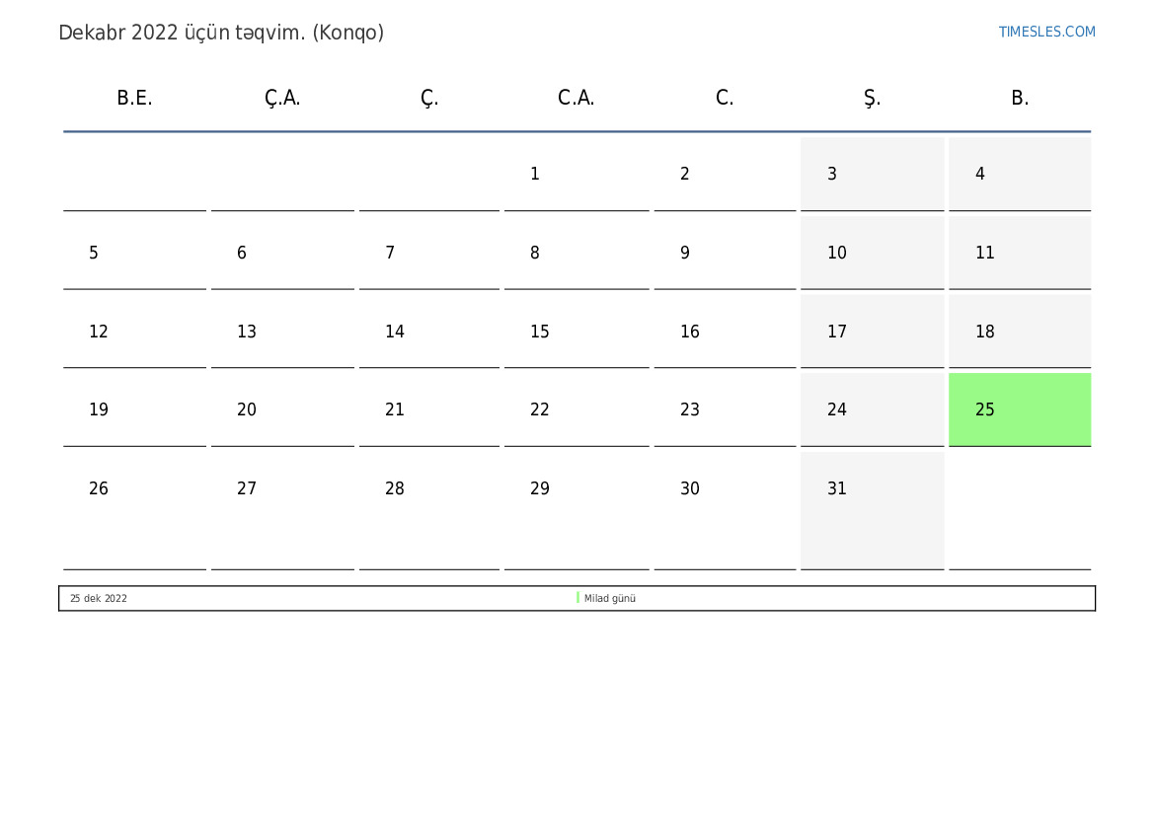
Task: Click the Milad günü holiday label
Action: tap(610, 599)
